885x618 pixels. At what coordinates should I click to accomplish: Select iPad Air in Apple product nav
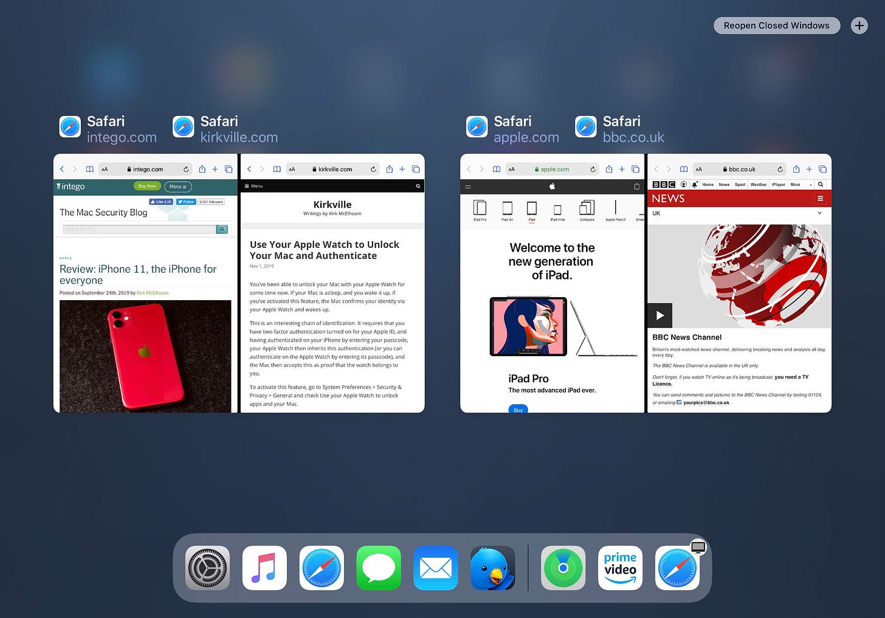tap(507, 211)
